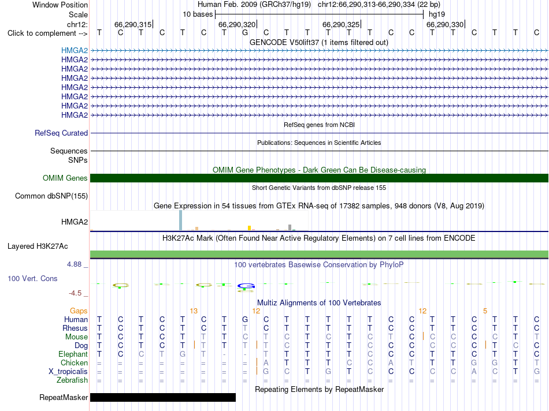Open 'GENCODE V50lift37 (1 items filtered out)' title

tap(319, 42)
